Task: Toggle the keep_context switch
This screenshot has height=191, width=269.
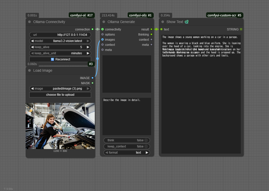Action: coord(146,146)
